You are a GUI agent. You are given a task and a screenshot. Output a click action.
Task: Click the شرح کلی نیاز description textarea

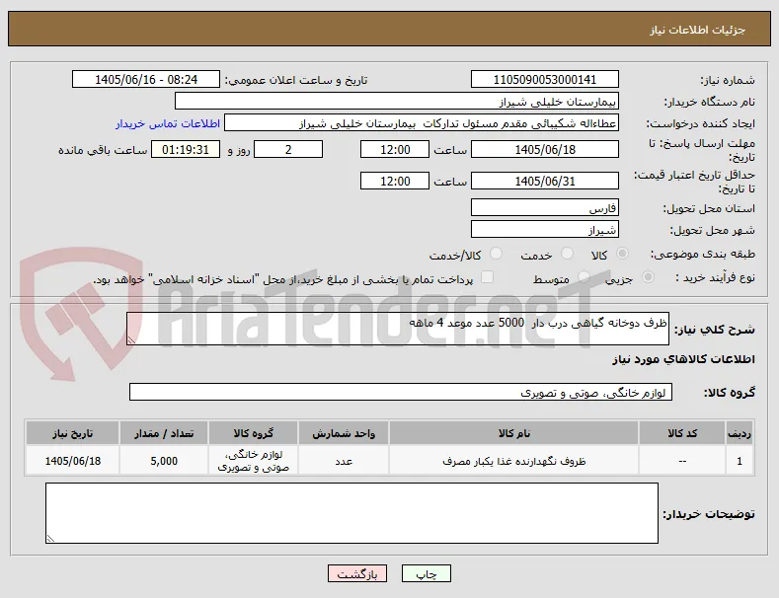398,329
